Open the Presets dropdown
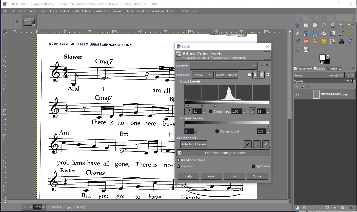Screen dimensions: 357x212 [223, 66]
